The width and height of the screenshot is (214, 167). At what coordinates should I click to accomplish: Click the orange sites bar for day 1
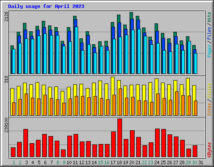(14, 109)
